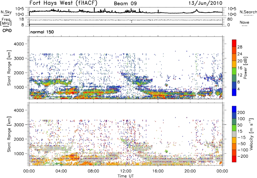Click the noise peak near 20:45 in N.Sky plot
This screenshot has width=257, height=178.
(197, 10)
